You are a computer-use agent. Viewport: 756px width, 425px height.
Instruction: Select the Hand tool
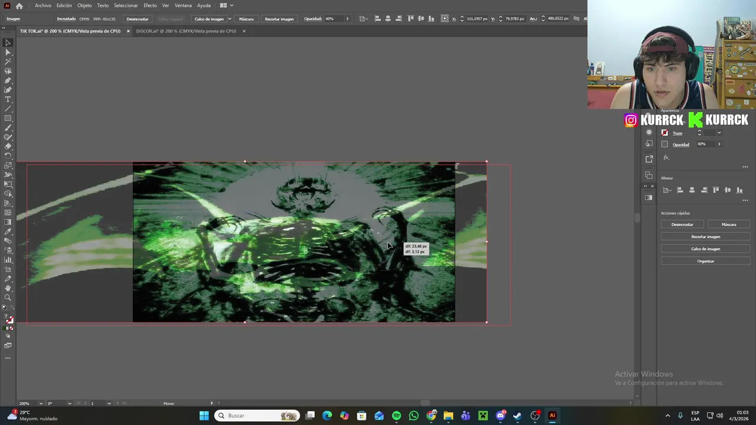pos(8,288)
